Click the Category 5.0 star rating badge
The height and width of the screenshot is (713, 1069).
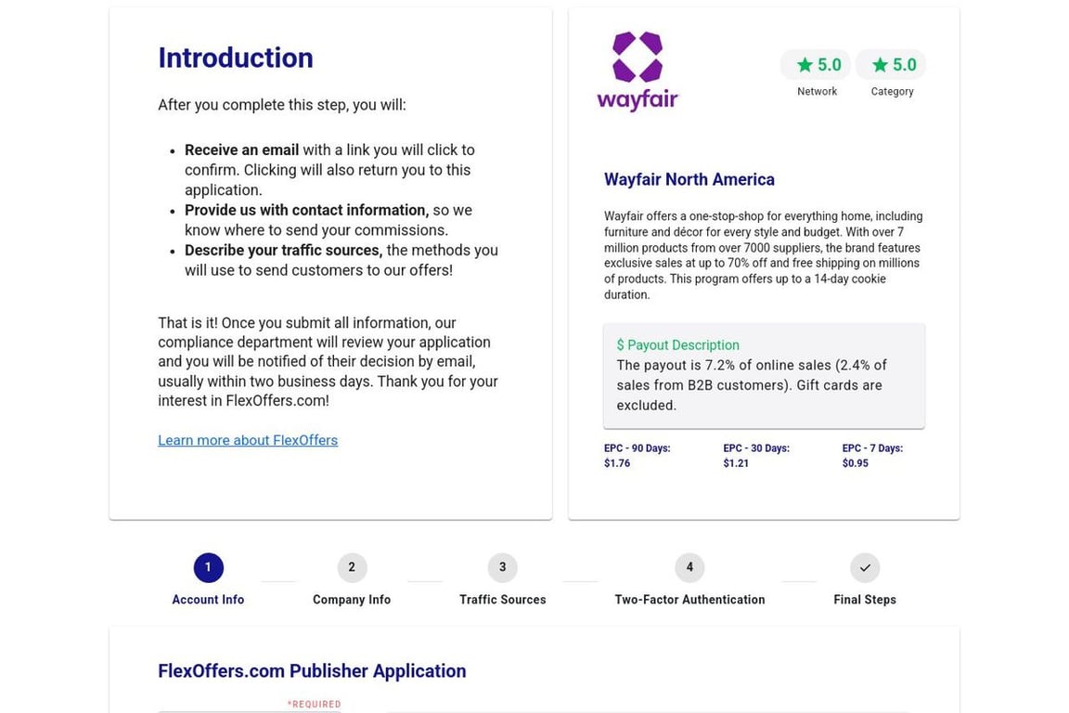891,65
